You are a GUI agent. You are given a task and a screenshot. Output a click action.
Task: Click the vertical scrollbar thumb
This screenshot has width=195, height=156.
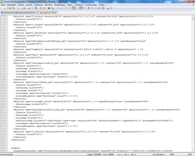[193, 19]
